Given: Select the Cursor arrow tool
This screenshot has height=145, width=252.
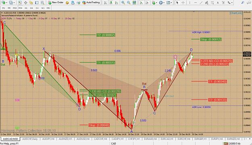Looking at the screenshot, I should click(177, 2).
